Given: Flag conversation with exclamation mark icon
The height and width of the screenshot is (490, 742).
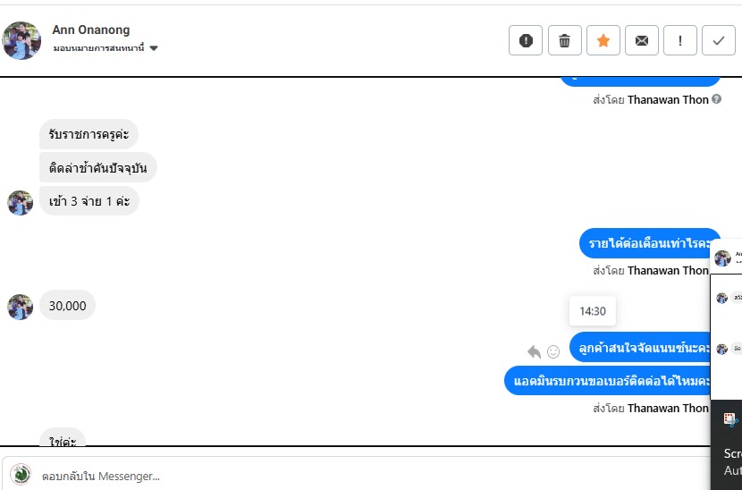Looking at the screenshot, I should pos(680,41).
